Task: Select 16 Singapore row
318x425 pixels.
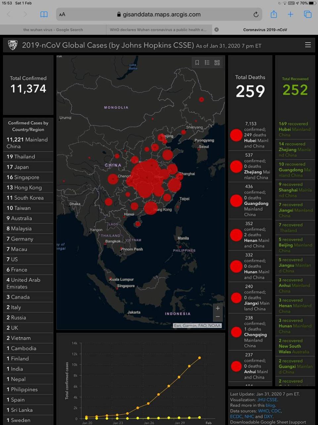Action: (28, 177)
